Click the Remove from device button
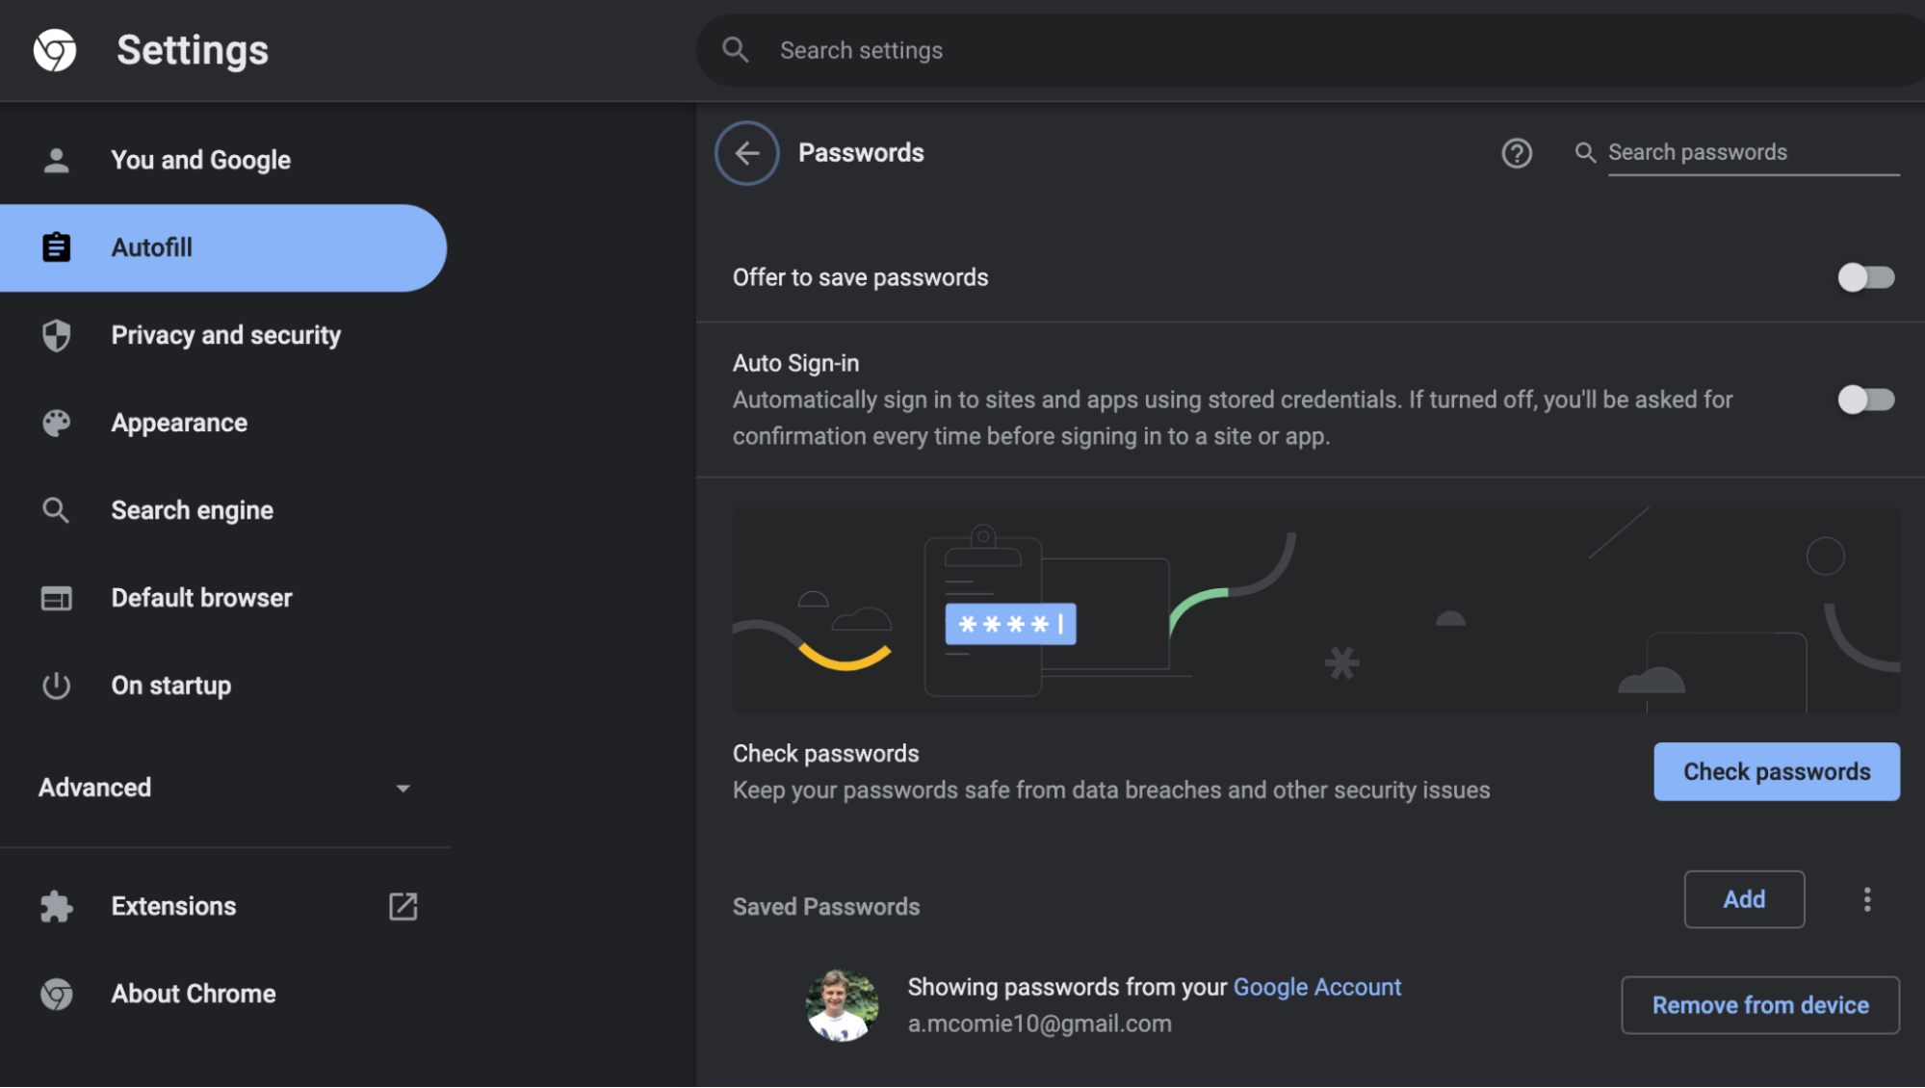Image resolution: width=1925 pixels, height=1088 pixels. tap(1759, 1005)
